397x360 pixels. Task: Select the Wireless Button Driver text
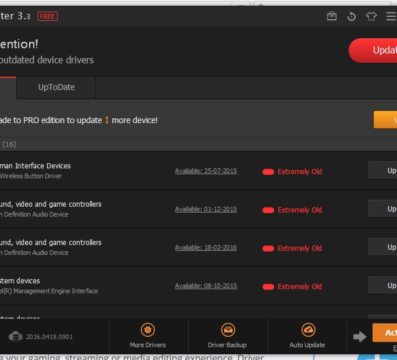tap(31, 176)
